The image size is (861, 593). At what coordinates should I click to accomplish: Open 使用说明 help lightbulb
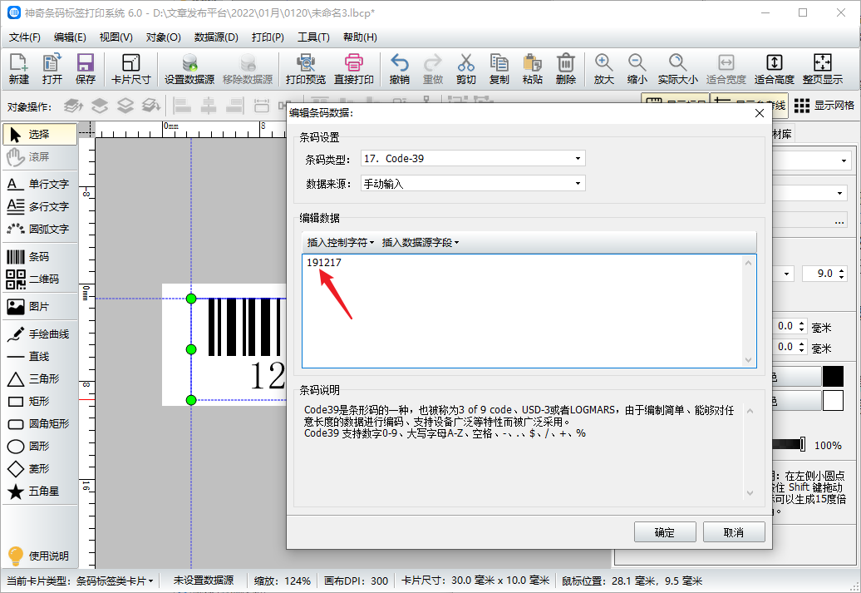point(38,556)
